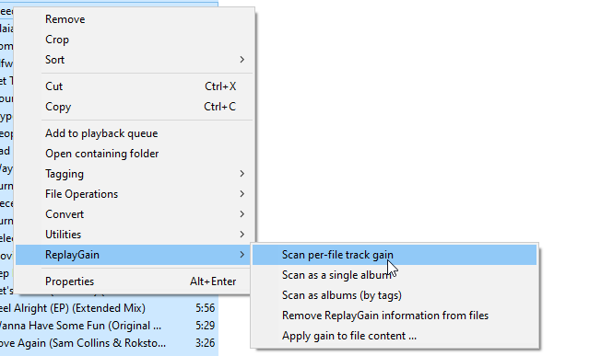Image resolution: width=613 pixels, height=356 pixels.
Task: Choose Copy in the context menu
Action: [x=135, y=107]
